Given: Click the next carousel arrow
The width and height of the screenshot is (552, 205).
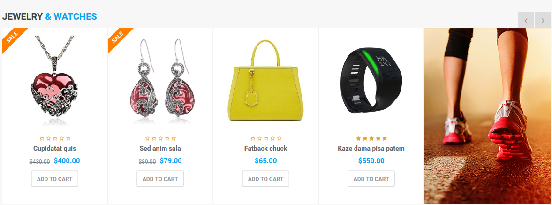Looking at the screenshot, I should click(x=543, y=20).
